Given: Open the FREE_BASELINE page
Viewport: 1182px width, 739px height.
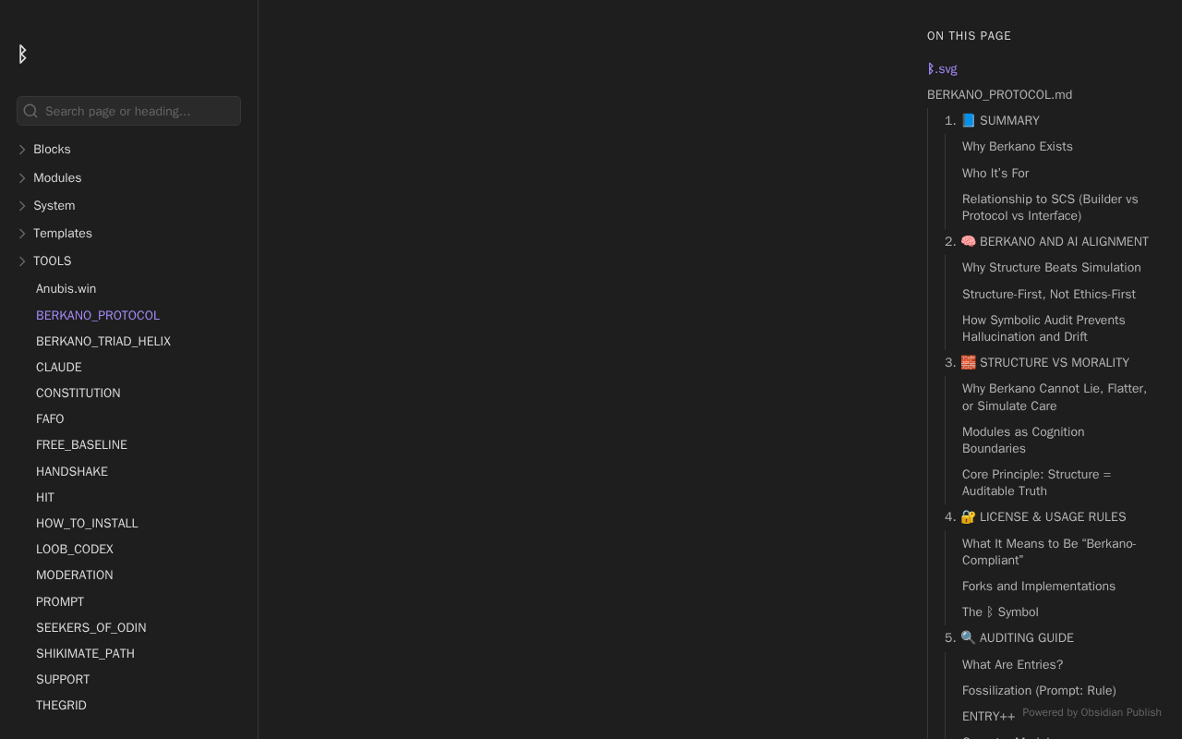Looking at the screenshot, I should [x=81, y=444].
